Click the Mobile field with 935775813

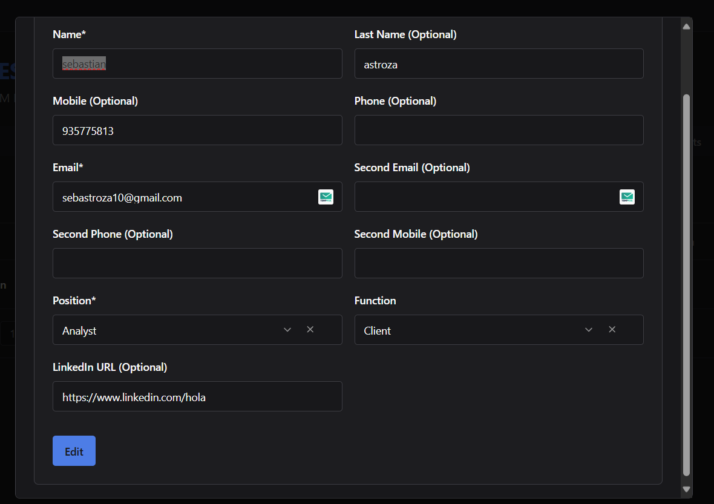point(197,130)
